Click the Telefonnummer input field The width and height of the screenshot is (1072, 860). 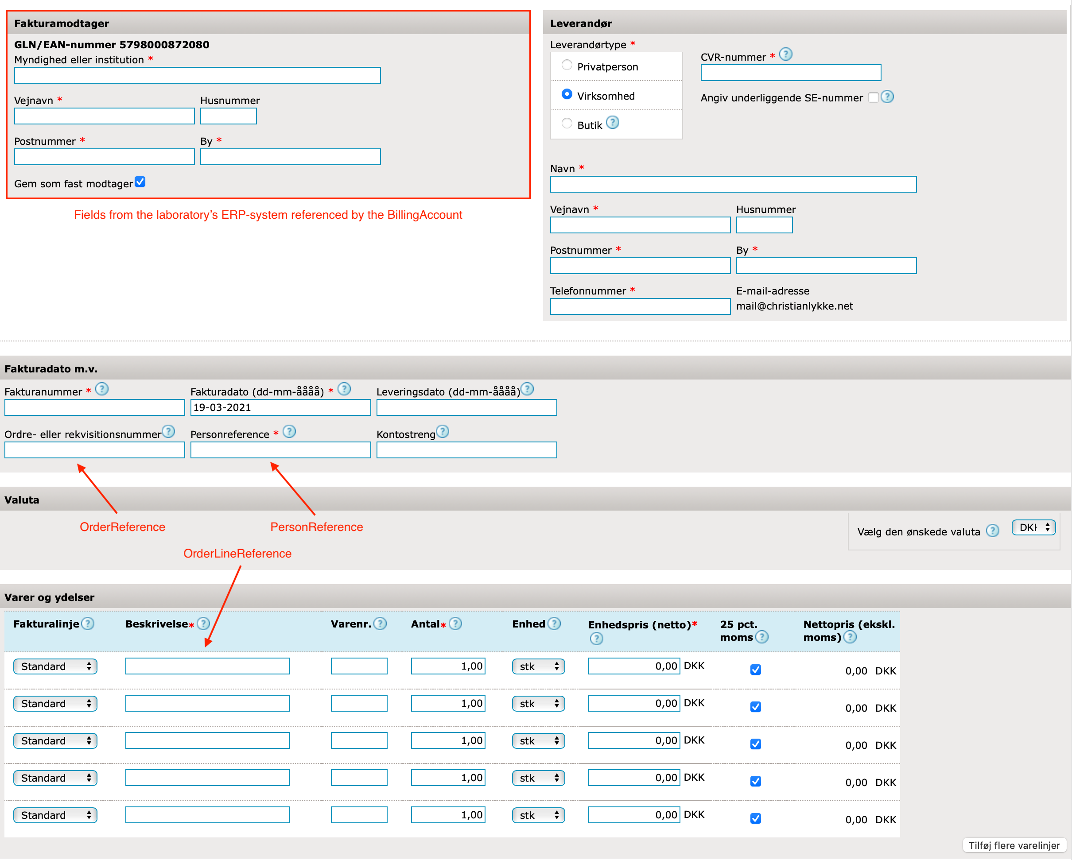pos(641,307)
